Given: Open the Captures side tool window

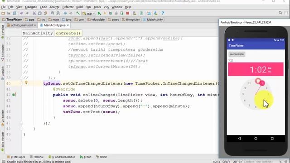Looking at the screenshot, I should coord(3,73).
